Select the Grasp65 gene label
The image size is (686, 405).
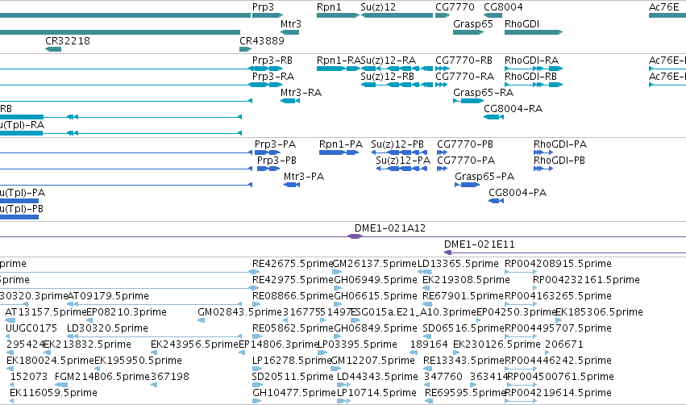point(473,24)
